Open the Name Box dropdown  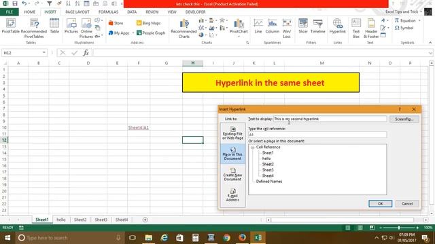click(43, 53)
